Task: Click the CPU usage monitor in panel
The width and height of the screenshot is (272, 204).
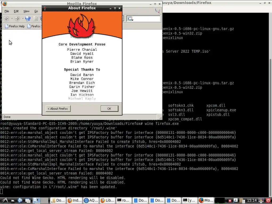Action: [220, 201]
